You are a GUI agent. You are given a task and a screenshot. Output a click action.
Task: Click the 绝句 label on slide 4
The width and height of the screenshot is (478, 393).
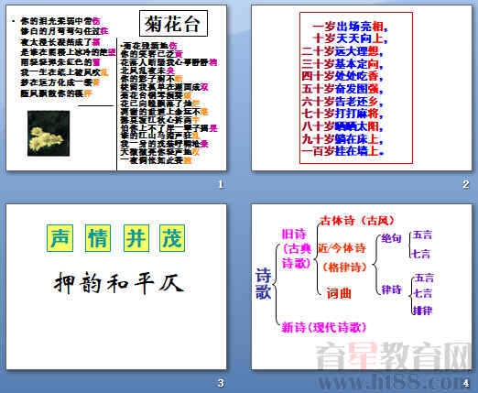tap(391, 238)
